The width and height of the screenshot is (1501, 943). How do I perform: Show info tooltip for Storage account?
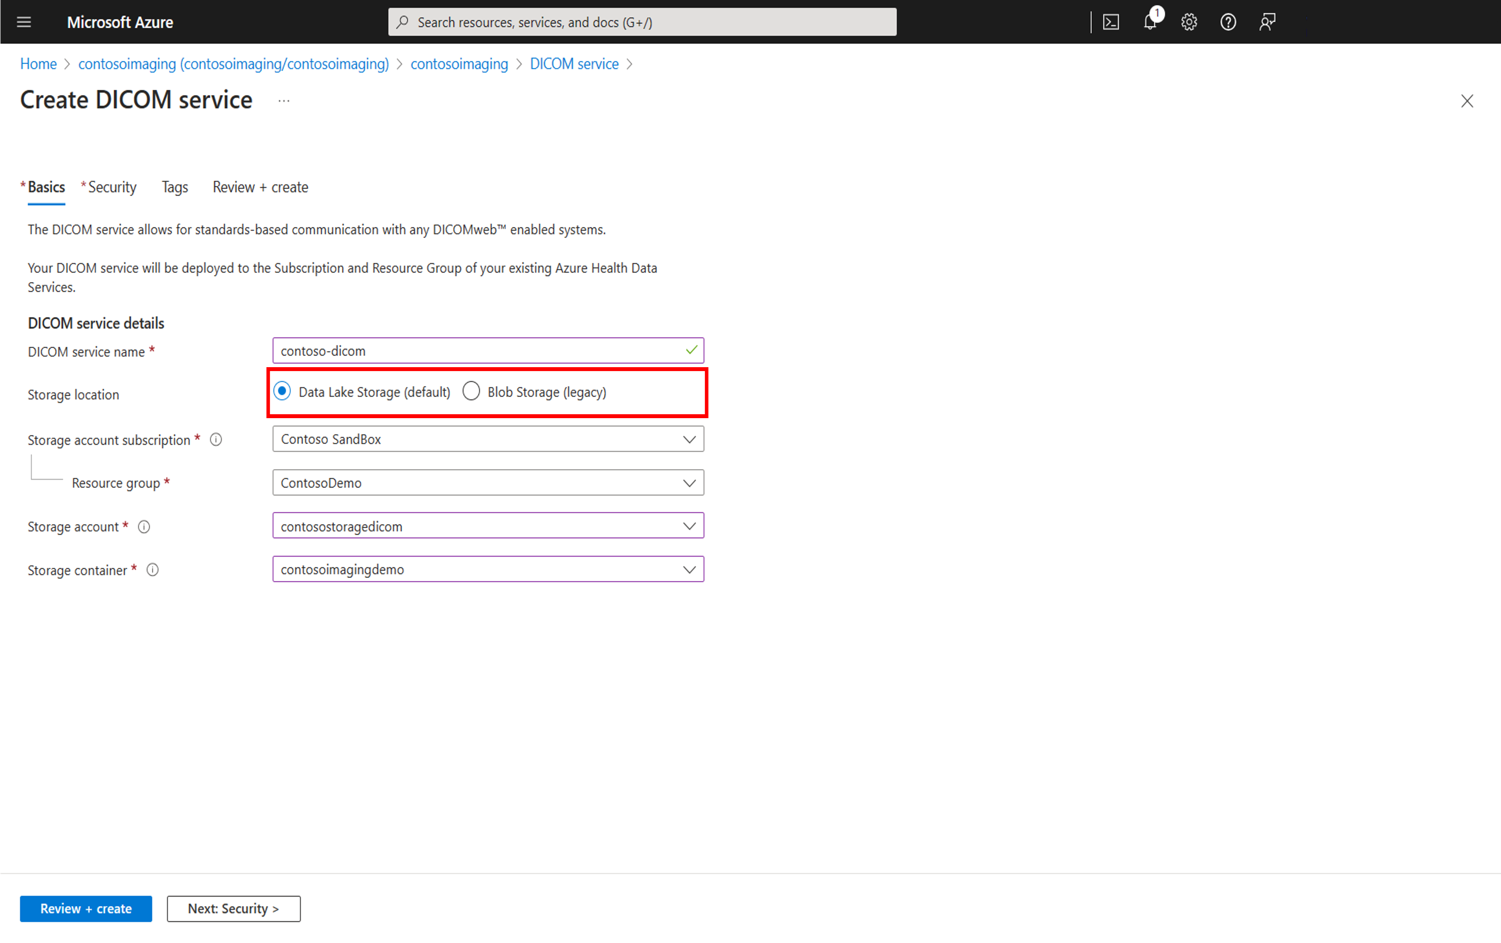(144, 527)
